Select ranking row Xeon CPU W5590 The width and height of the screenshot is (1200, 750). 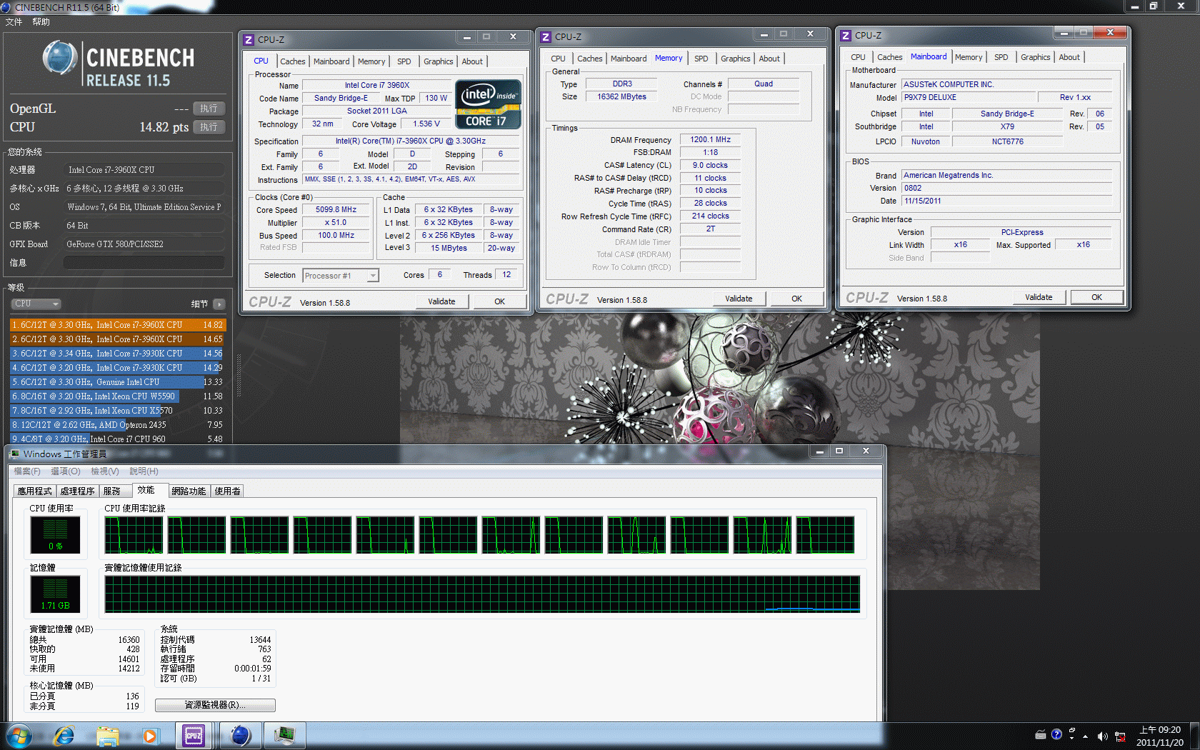(x=117, y=396)
